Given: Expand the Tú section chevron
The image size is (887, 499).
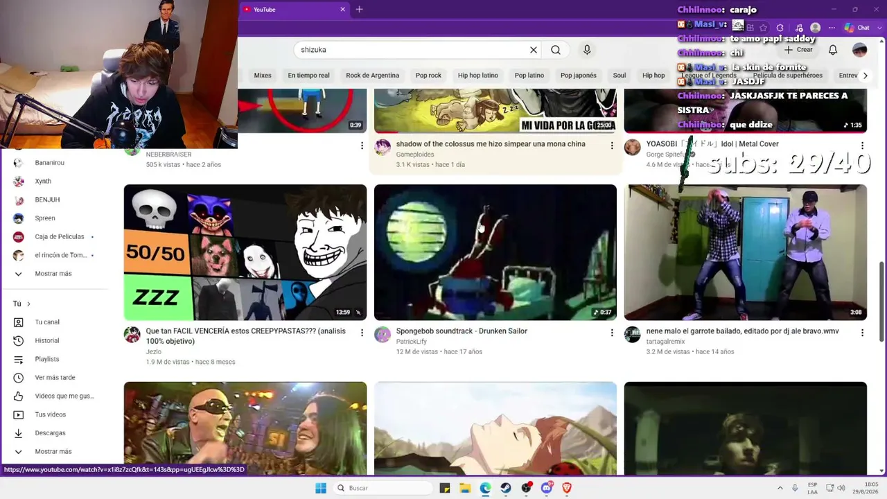Looking at the screenshot, I should tap(28, 304).
